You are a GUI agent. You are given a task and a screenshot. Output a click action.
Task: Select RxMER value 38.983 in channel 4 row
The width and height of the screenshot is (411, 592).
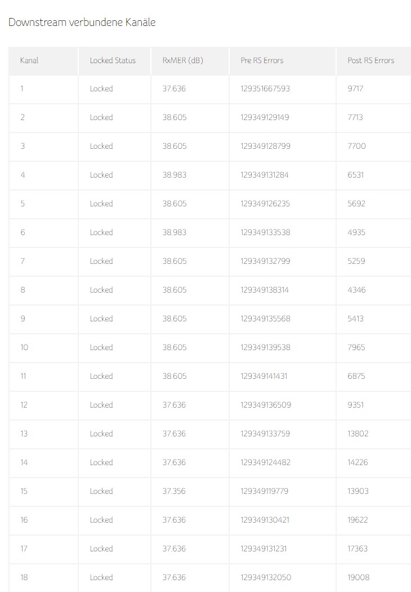(x=174, y=175)
